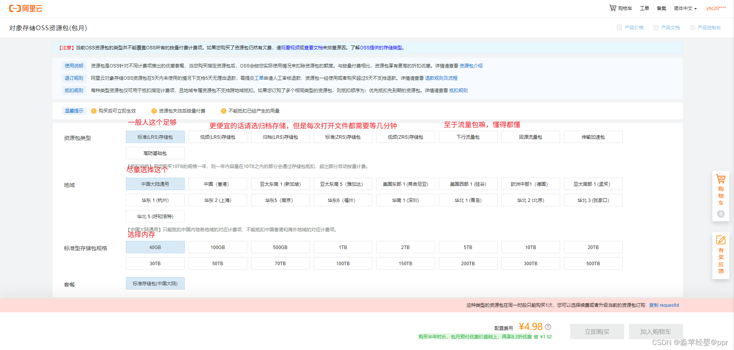734x350 pixels.
Task: Open the 退款规则及流程 link
Action: 441,78
